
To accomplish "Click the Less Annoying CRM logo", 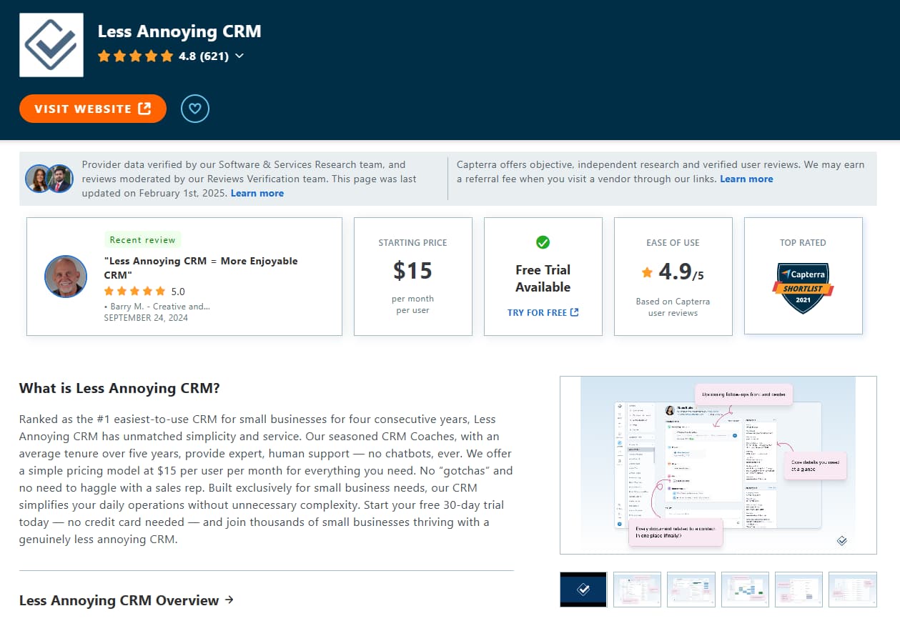I will click(51, 45).
